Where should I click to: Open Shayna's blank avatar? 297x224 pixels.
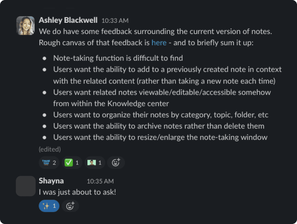coord(26,186)
